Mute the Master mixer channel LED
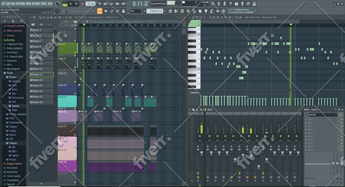This screenshot has width=345, height=187. tap(200, 136)
